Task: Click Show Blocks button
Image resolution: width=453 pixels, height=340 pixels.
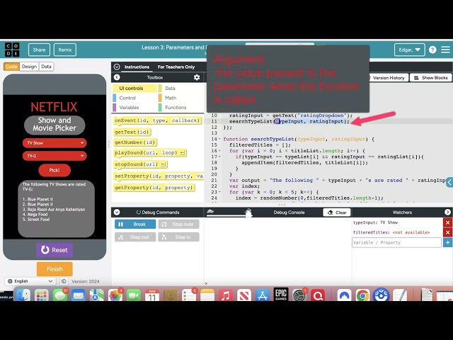Action: click(430, 78)
